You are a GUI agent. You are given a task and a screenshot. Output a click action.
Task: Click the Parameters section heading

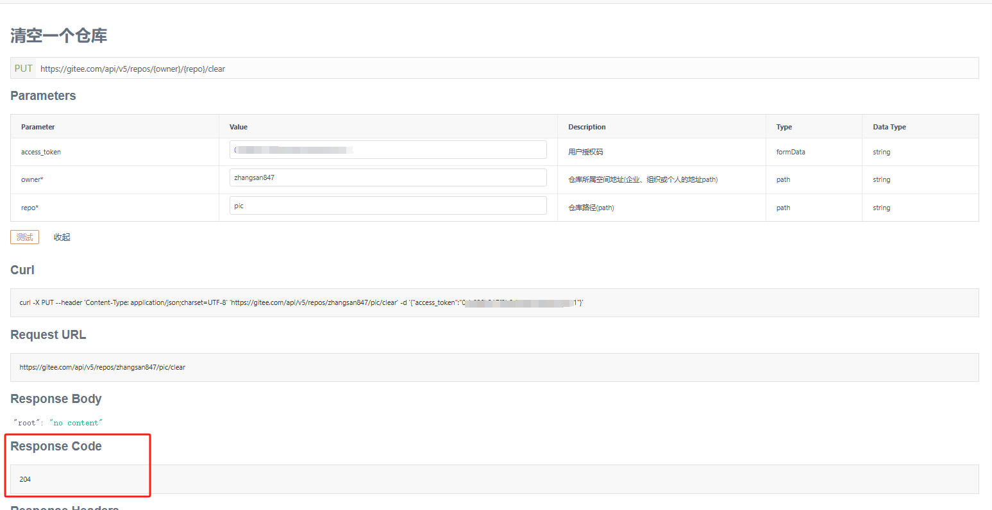click(43, 95)
